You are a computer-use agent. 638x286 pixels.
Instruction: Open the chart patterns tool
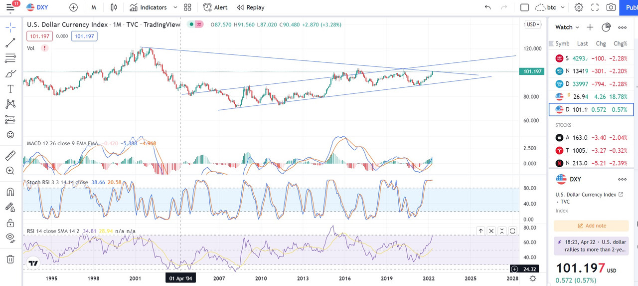[x=10, y=104]
